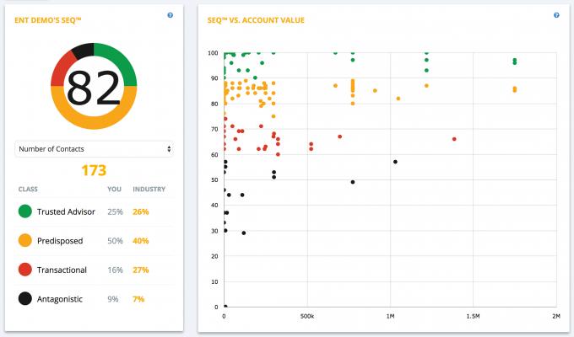
Task: Click the green Trusted Advisor circle
Action: point(24,211)
